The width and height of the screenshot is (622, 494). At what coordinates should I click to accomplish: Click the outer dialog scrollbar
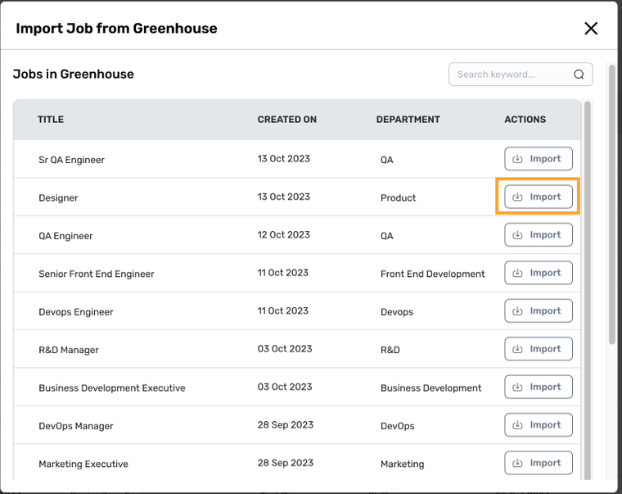pos(611,205)
